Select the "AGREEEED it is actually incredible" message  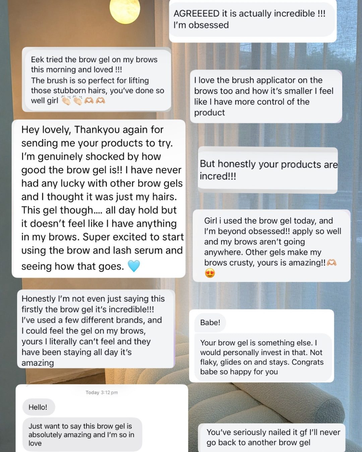[x=249, y=19]
